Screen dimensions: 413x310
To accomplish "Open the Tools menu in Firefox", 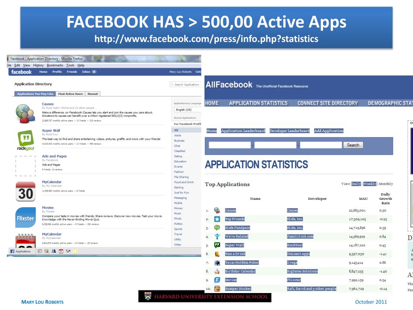I will point(70,65).
